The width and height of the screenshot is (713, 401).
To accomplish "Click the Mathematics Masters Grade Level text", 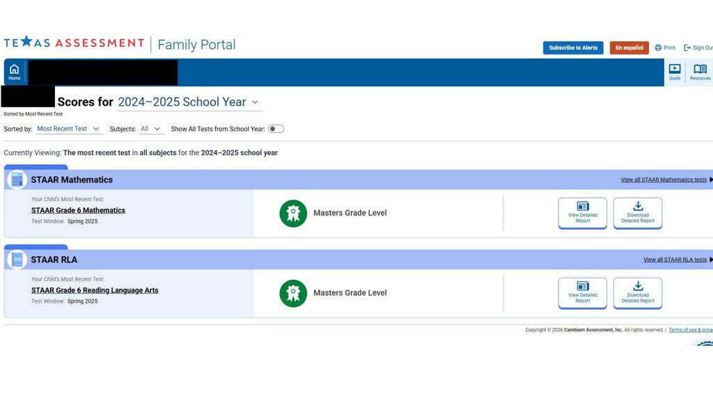I will pos(350,213).
